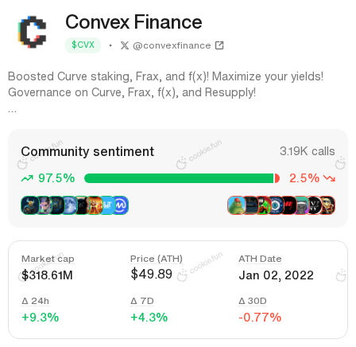Click the Δ 30D change label
Screen dimensions: 356x347
click(253, 301)
